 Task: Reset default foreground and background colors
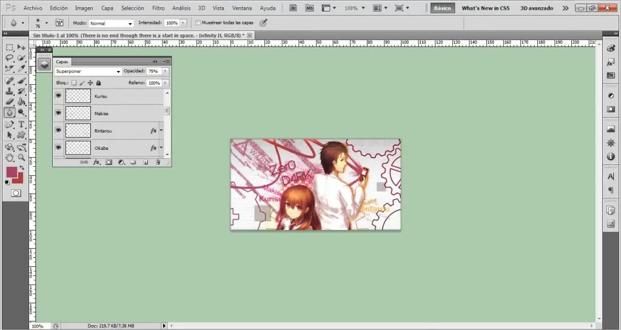pos(7,182)
